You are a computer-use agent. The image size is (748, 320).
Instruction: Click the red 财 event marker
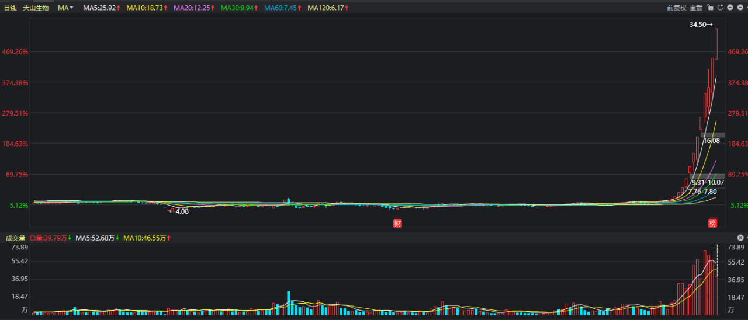tap(397, 223)
